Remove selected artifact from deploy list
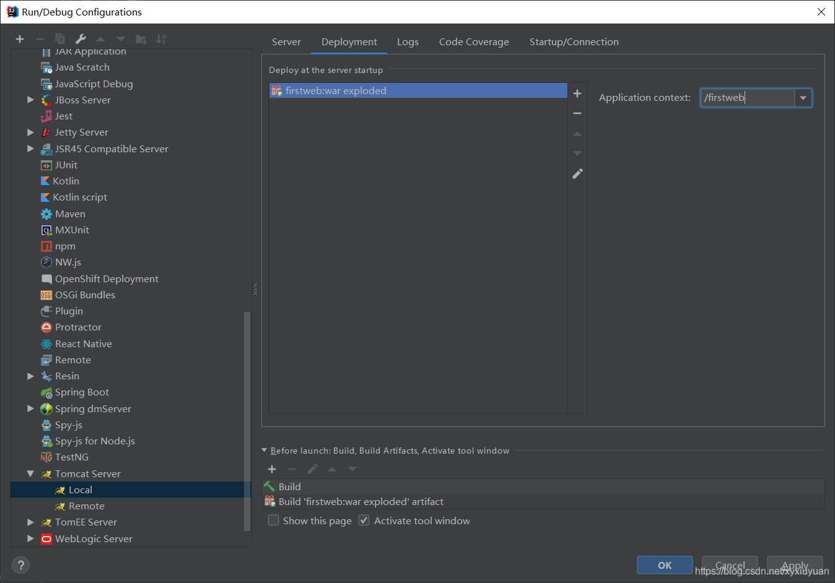The height and width of the screenshot is (583, 835). [577, 113]
